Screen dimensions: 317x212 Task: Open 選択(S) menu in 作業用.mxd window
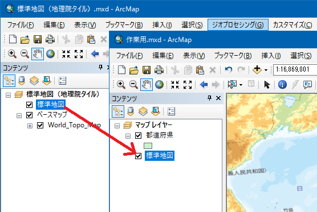point(301,56)
